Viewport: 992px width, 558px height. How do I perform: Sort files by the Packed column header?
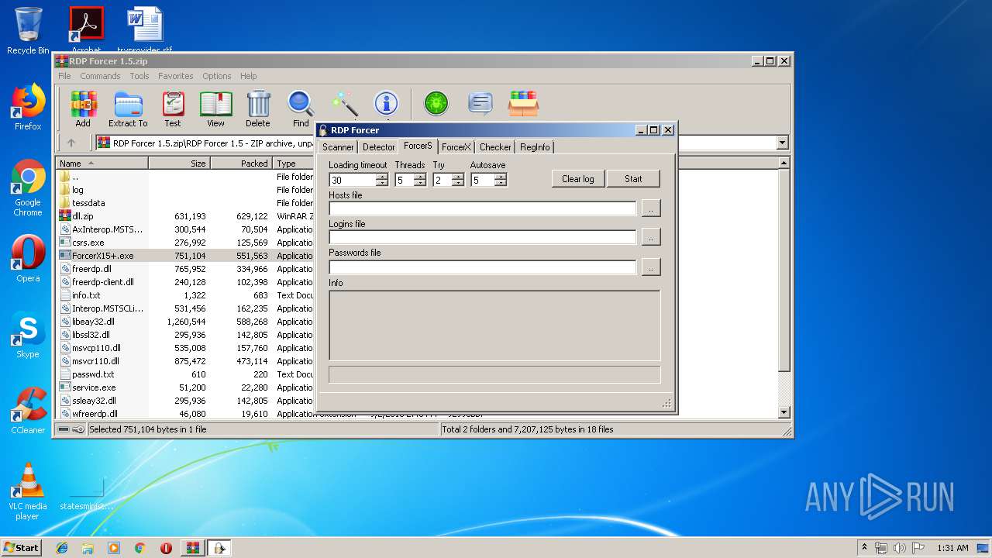[x=241, y=164]
